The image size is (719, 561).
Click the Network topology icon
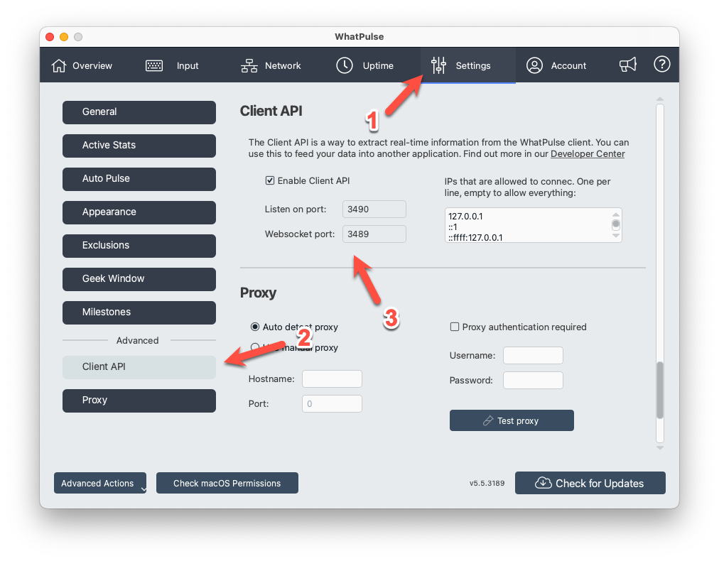249,65
